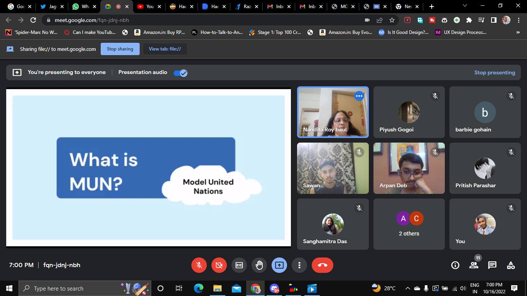Turn on the camera in the call controls

tap(219, 265)
